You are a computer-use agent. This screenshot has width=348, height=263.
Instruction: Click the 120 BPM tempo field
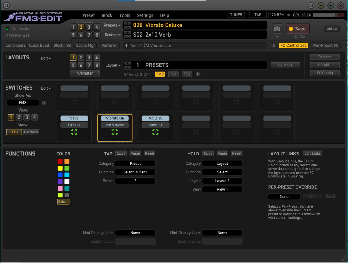click(278, 15)
